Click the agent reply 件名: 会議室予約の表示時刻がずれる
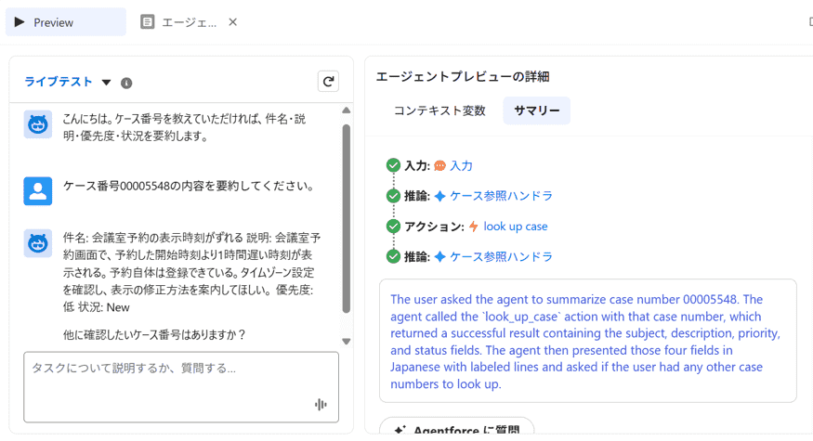Viewport: 813px width, 441px height. coord(191,273)
